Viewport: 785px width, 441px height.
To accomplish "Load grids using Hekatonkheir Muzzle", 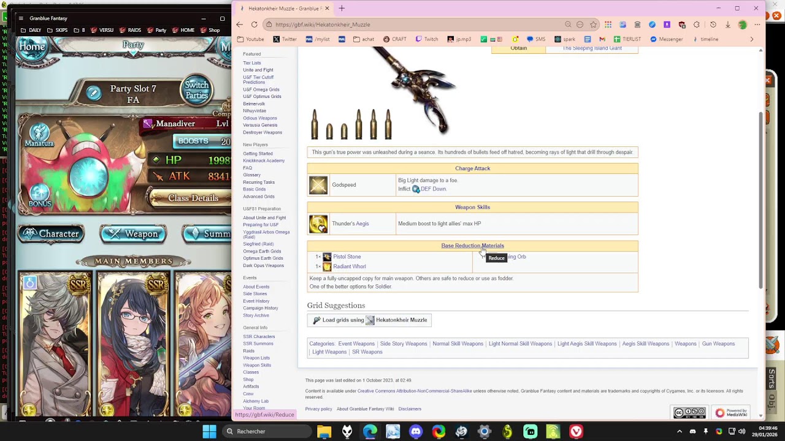I will pos(369,320).
